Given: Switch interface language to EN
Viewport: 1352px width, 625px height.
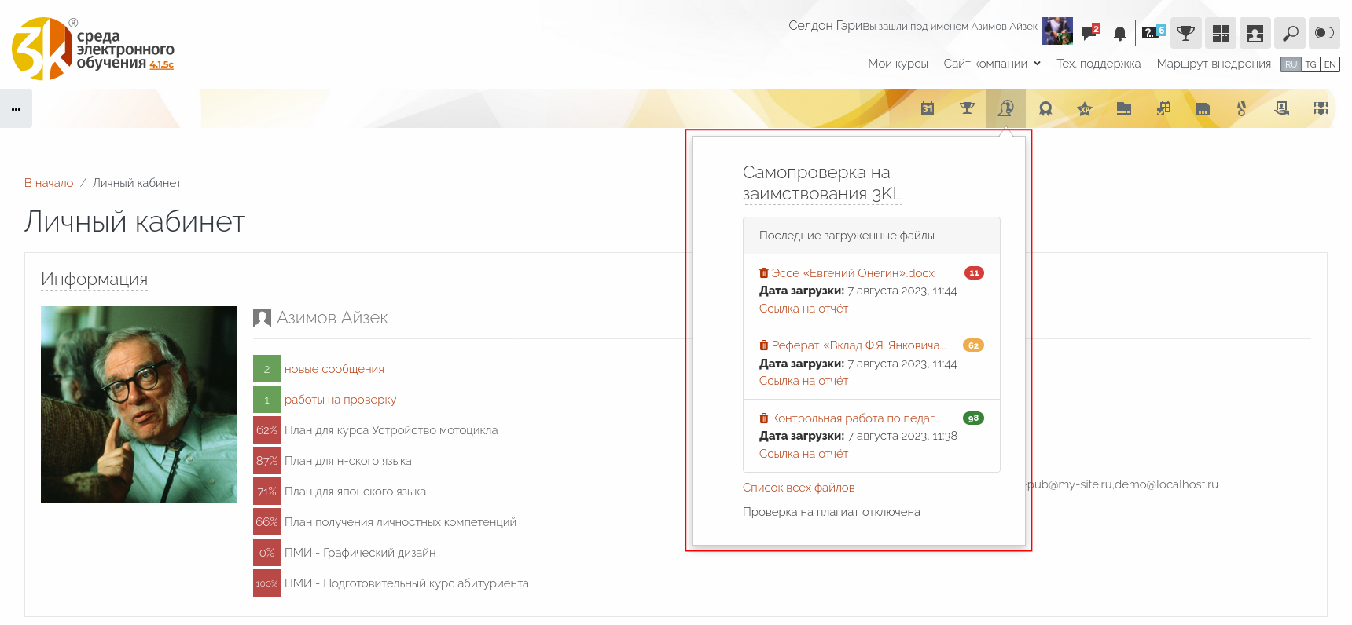Looking at the screenshot, I should [x=1330, y=64].
